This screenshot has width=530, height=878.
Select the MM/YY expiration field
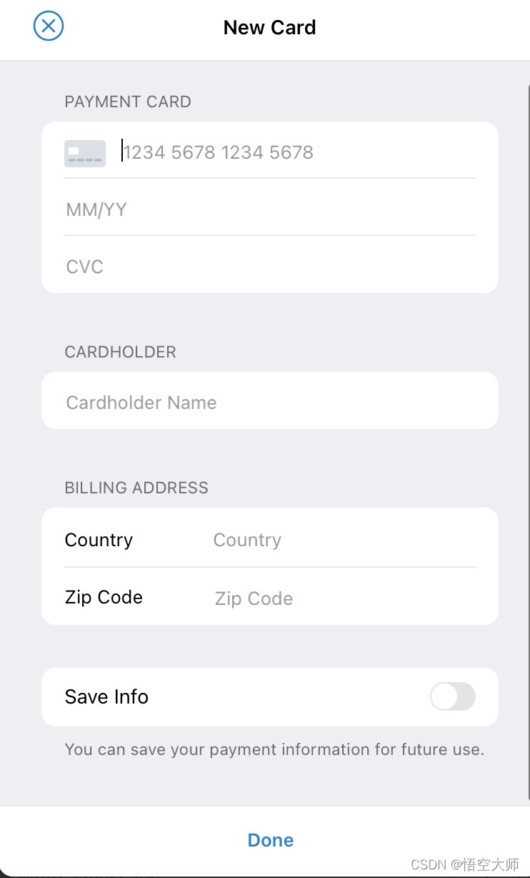[x=270, y=209]
